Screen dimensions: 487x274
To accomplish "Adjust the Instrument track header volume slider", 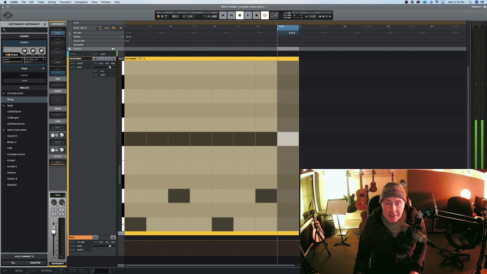I will point(110,67).
